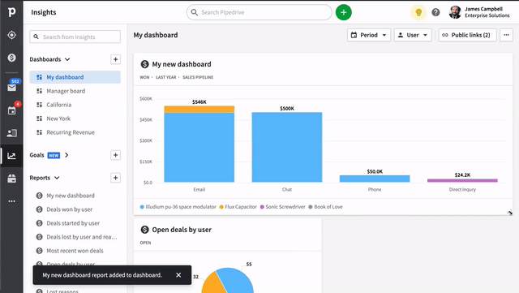
Task: Click the pie chart in Open deals by user
Action: pos(227,280)
